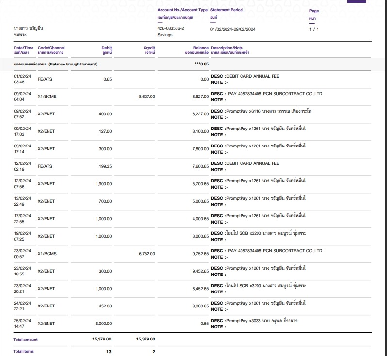Click the page indicator 1 / 1
The image size is (387, 356).
coord(314,29)
